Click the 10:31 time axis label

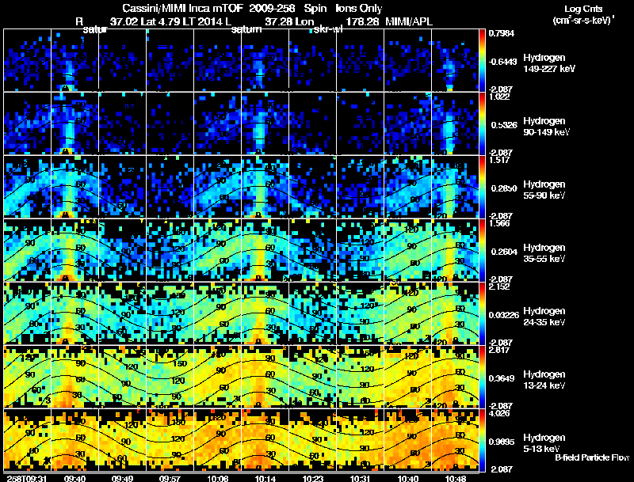point(361,478)
